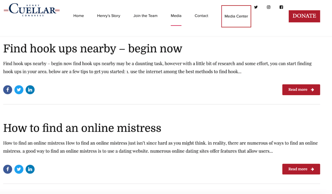Read more of hook ups article
Viewport: 332px width, 194px height.
pyautogui.click(x=301, y=90)
